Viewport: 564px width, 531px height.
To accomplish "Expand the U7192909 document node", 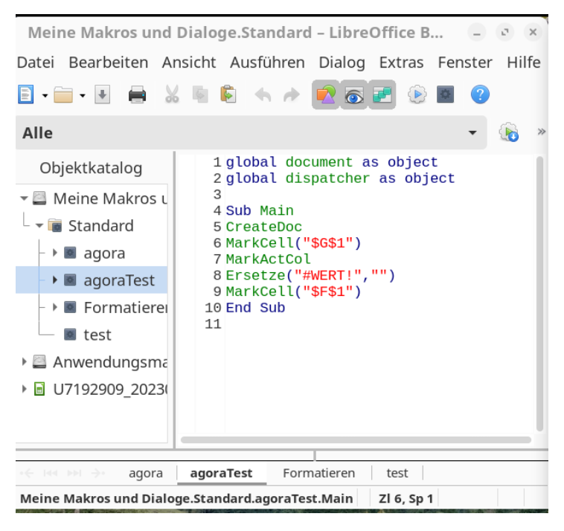I will pyautogui.click(x=24, y=389).
